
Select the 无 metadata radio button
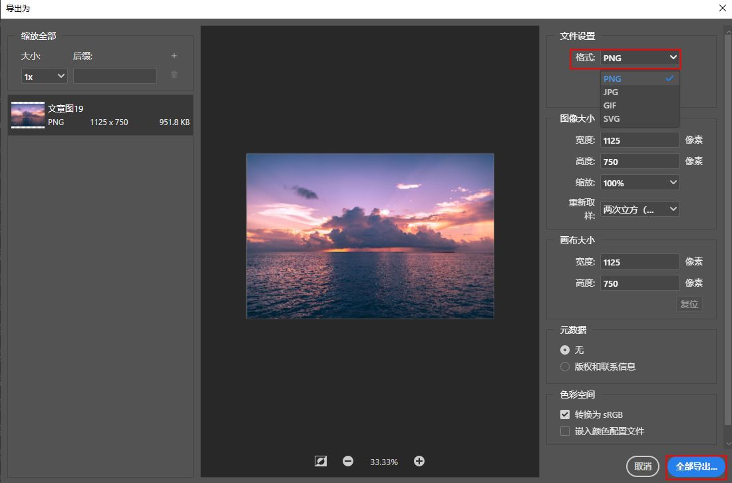pos(565,349)
